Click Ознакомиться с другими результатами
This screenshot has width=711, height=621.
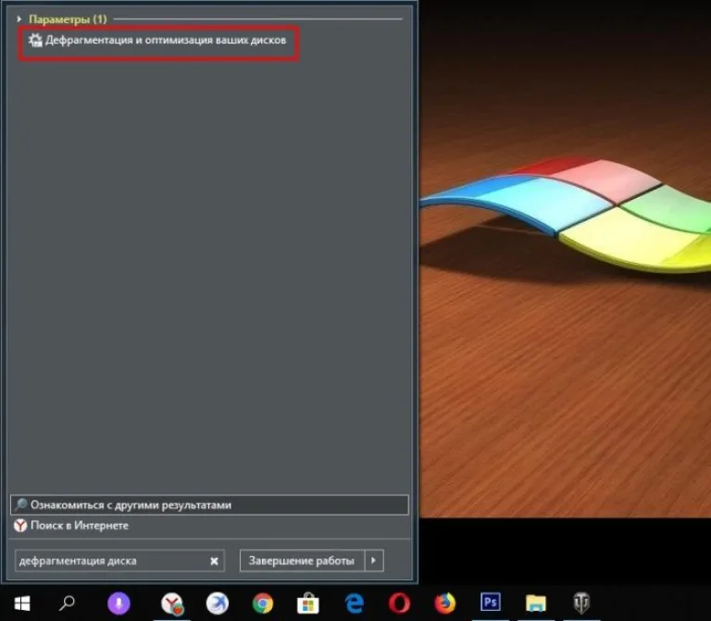pos(209,505)
